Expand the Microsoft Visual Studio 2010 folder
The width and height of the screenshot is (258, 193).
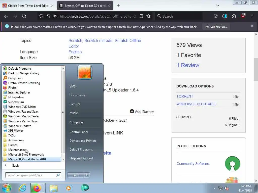pos(32,159)
